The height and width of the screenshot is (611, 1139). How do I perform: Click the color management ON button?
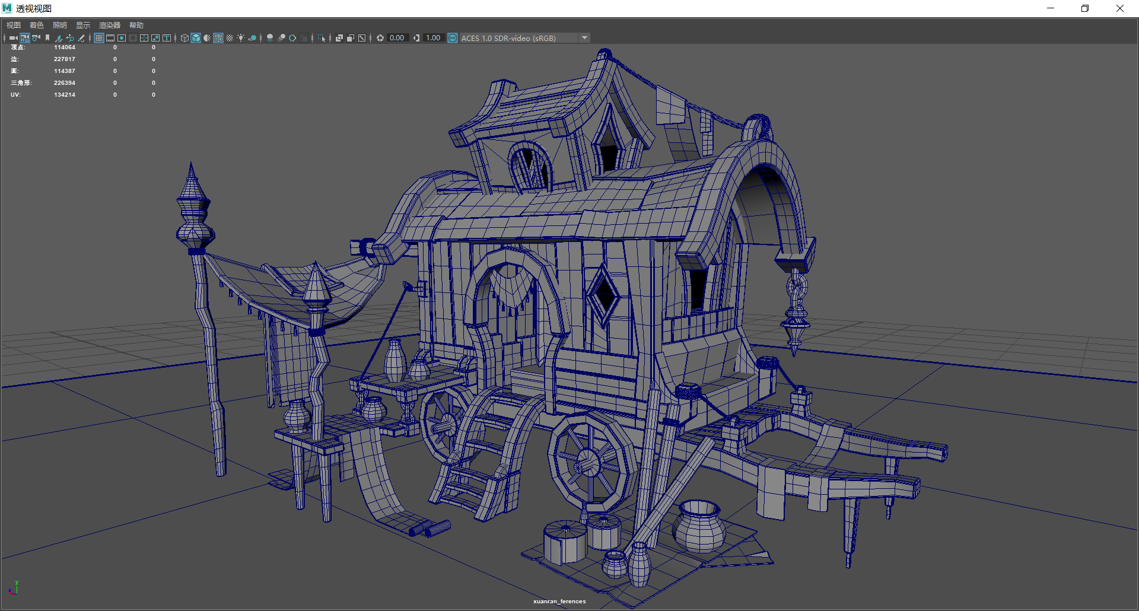[453, 38]
